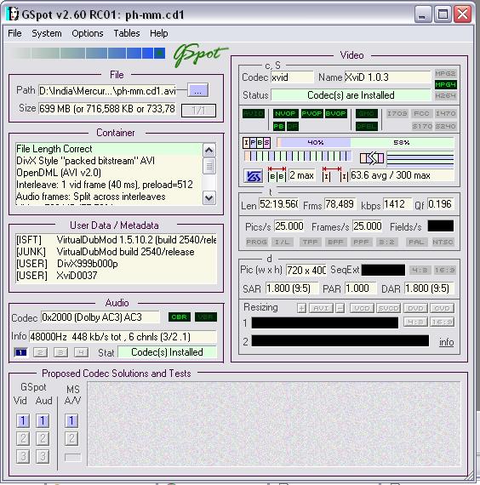Toggle the 16:9 button beside SeqExt
This screenshot has width=480, height=485.
pos(445,270)
